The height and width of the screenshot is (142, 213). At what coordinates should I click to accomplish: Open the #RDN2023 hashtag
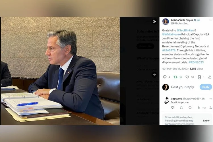pos(196,62)
